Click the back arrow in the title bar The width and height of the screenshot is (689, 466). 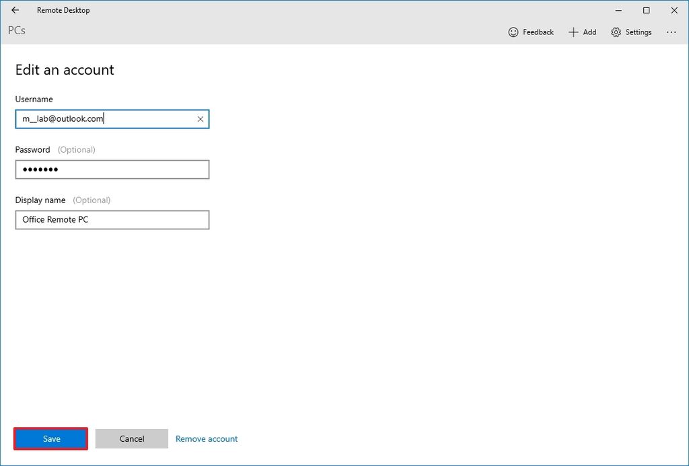click(x=13, y=10)
